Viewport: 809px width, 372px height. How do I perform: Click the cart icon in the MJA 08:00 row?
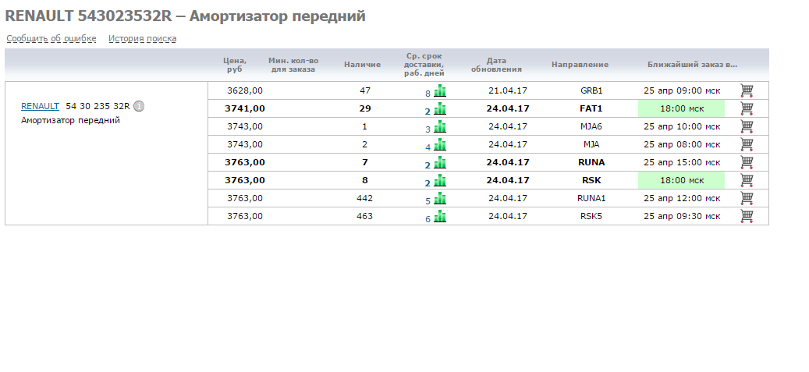(746, 144)
